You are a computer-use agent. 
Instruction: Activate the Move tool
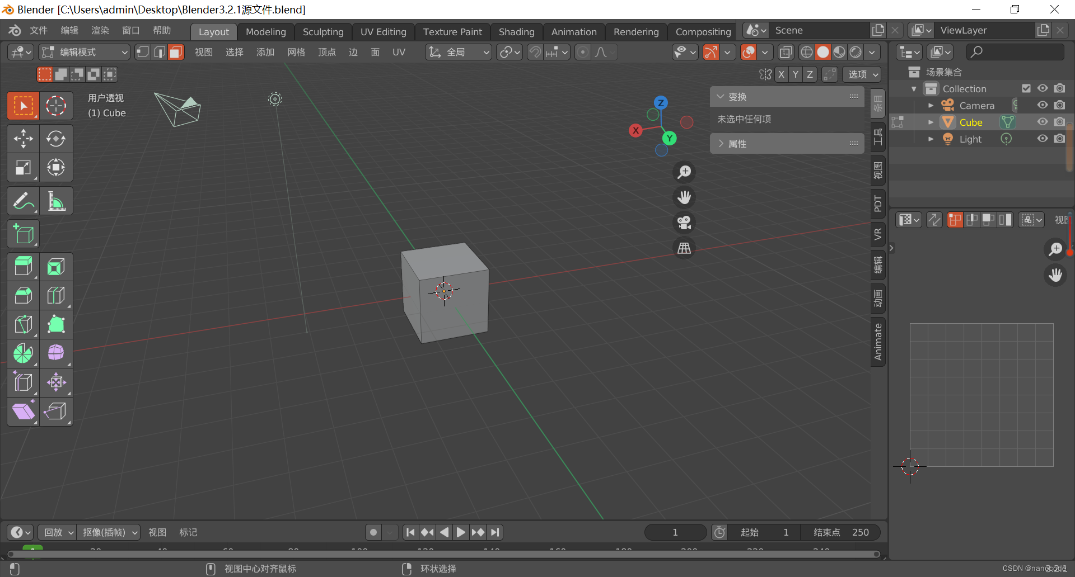23,139
